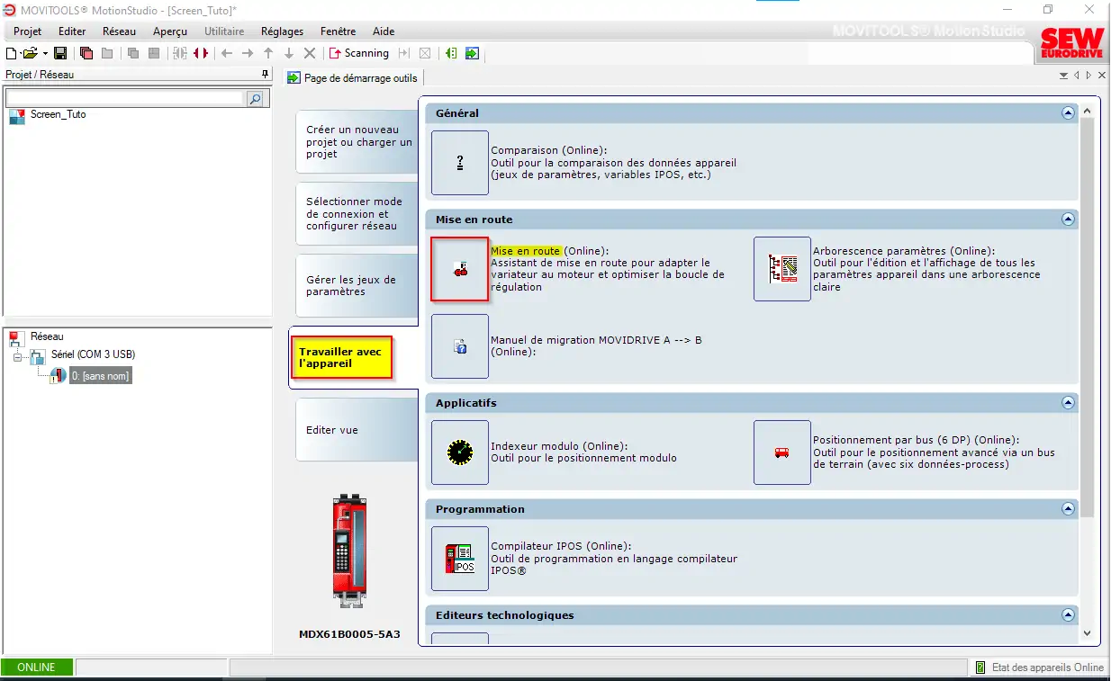Click the tools list vertical scrollbar

pyautogui.click(x=1088, y=318)
